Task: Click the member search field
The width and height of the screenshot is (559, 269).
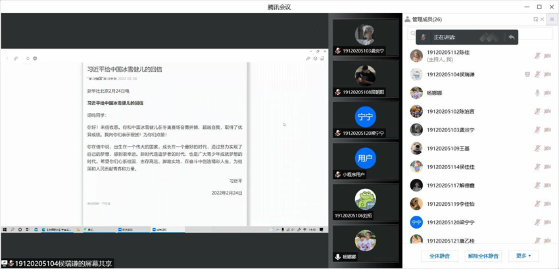Action: pyautogui.click(x=480, y=34)
